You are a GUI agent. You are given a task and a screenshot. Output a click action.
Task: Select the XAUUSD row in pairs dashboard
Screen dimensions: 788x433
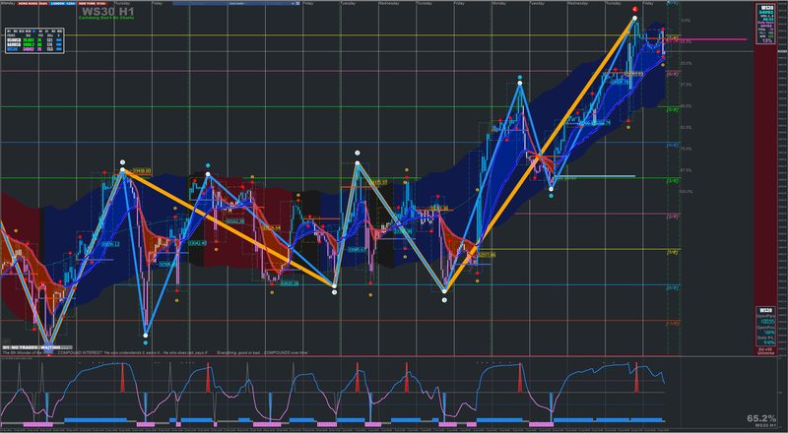coord(34,44)
